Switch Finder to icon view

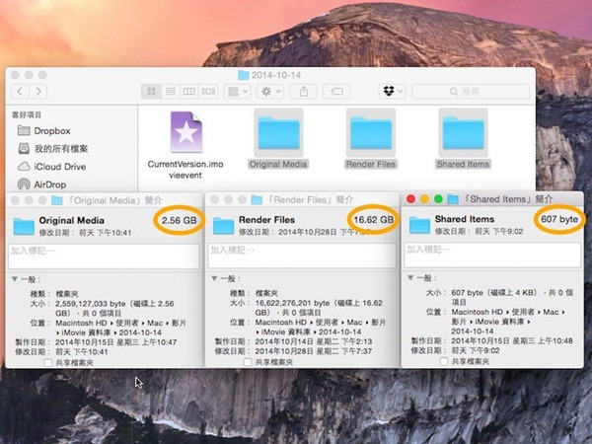(152, 91)
